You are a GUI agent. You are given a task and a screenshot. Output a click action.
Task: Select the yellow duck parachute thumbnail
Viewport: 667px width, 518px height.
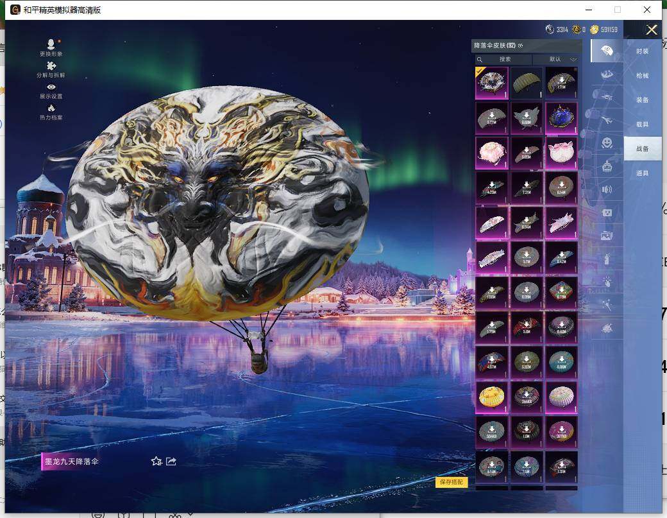tap(492, 397)
